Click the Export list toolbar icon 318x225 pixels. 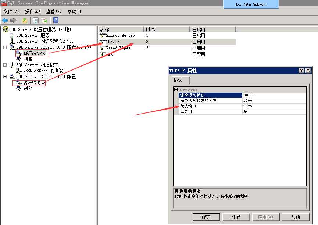[x=44, y=20]
